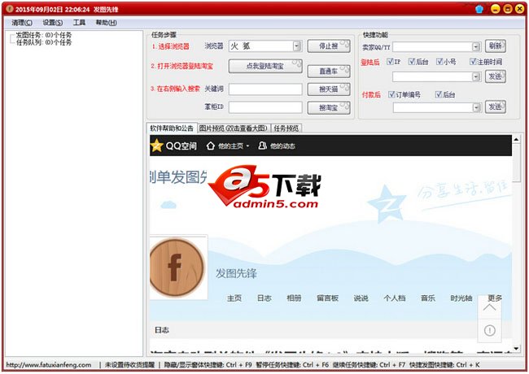Open the 设置(S) menu
This screenshot has width=529, height=374.
pyautogui.click(x=52, y=23)
